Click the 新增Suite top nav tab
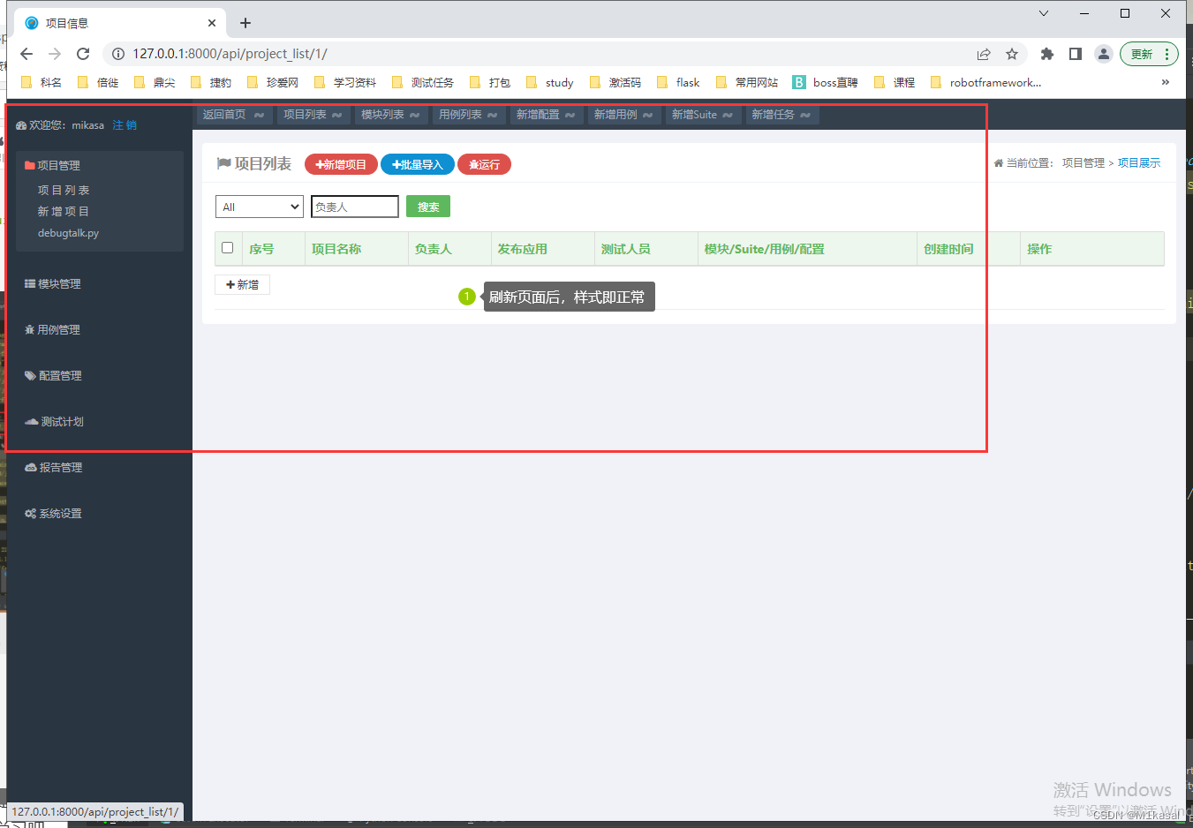Viewport: 1193px width, 828px height. 703,115
